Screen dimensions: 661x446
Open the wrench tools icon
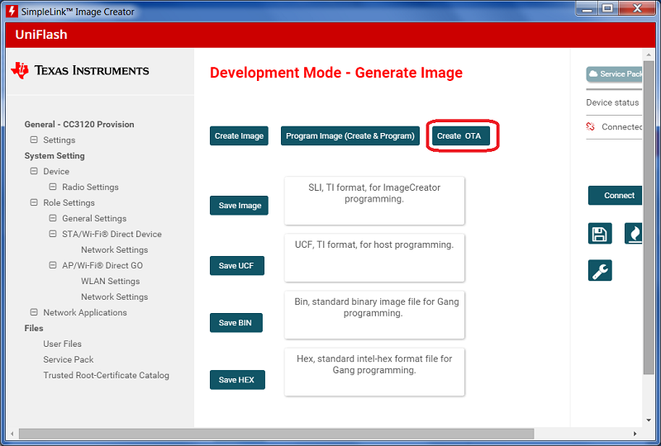[600, 270]
